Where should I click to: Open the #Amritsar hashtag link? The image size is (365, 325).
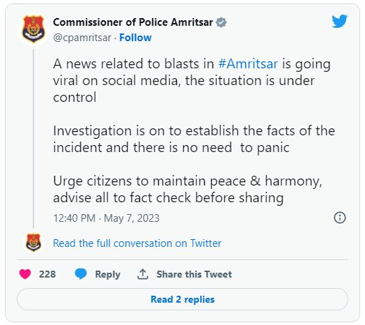(x=248, y=64)
